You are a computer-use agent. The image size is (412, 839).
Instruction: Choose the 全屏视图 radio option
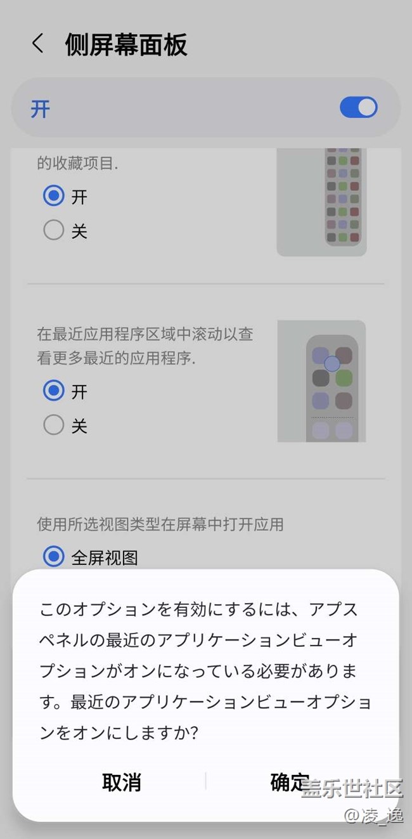coord(54,557)
